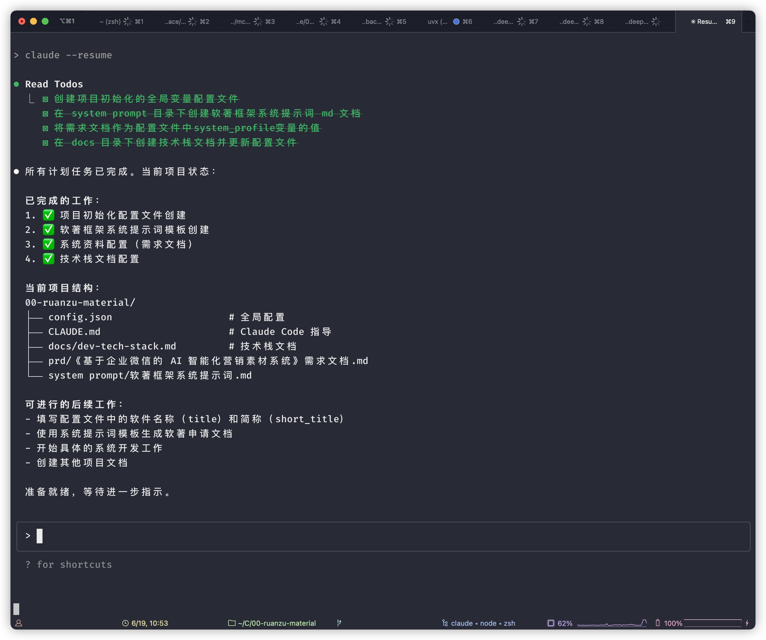Click the job tree icon before claude
This screenshot has width=766, height=640.
[445, 623]
